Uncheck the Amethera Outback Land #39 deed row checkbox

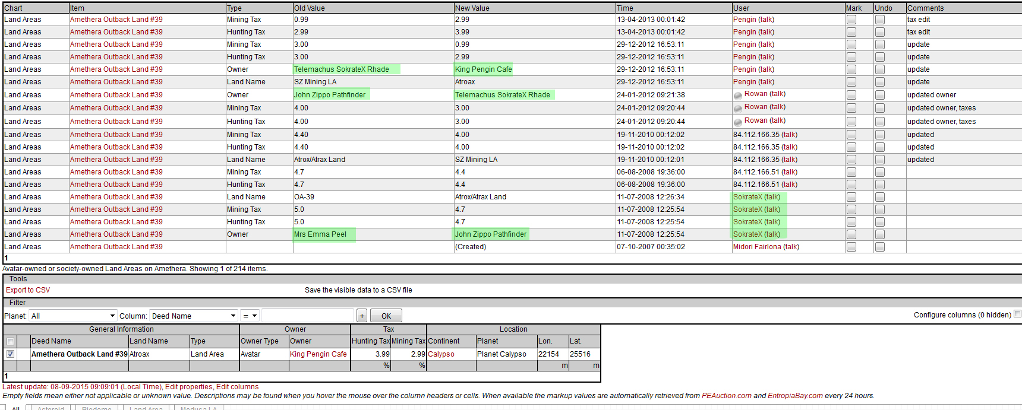10,354
